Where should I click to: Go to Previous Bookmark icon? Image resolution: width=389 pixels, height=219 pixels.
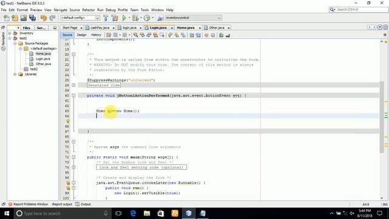point(170,35)
